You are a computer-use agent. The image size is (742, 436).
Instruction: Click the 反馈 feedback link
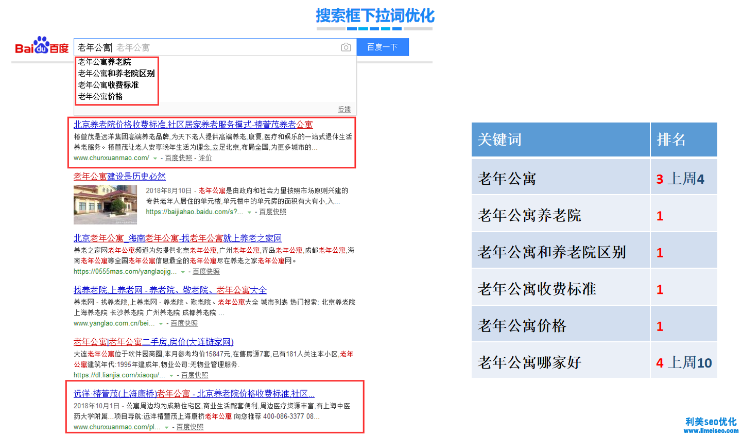344,109
